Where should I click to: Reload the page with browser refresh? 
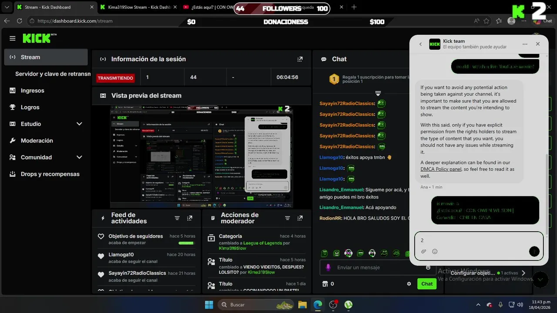tap(19, 21)
